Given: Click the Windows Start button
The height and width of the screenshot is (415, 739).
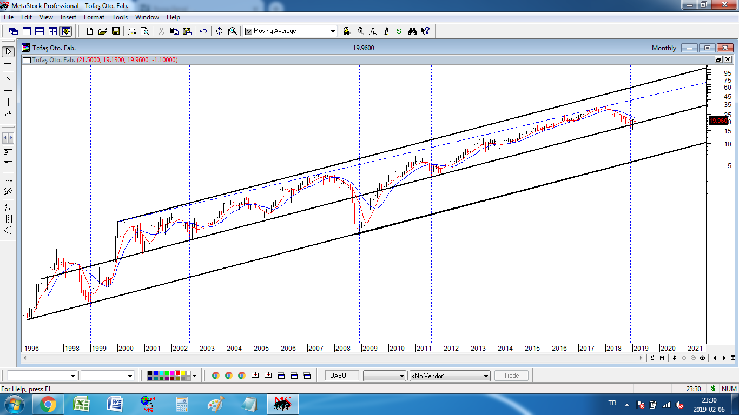Looking at the screenshot, I should 15,404.
